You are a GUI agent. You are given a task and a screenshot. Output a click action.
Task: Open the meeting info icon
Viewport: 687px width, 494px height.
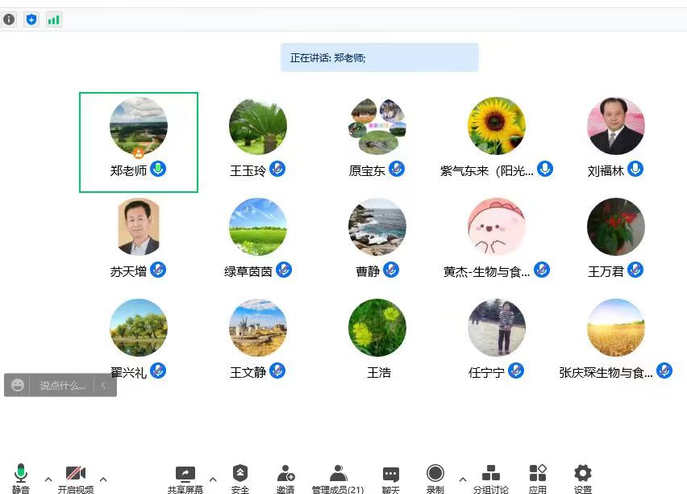9,19
